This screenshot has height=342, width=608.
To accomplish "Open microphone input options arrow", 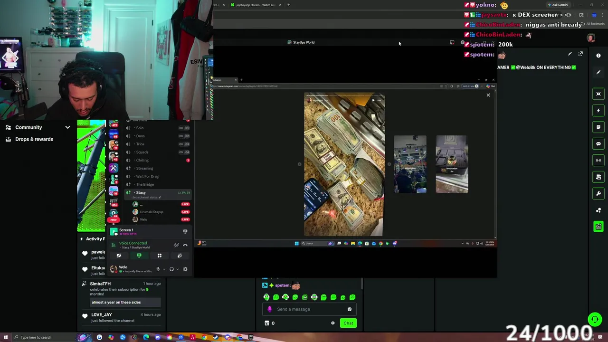I will point(164,269).
